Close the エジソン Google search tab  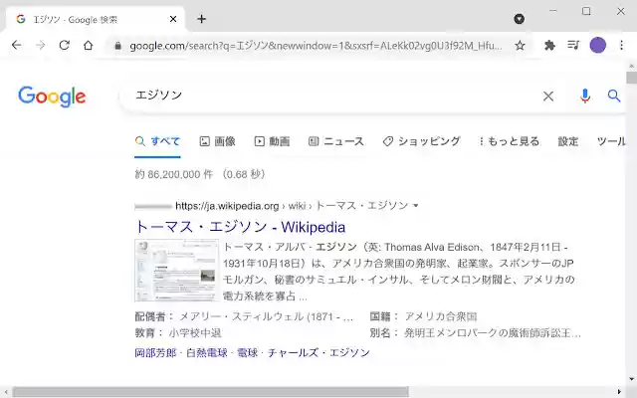click(173, 19)
